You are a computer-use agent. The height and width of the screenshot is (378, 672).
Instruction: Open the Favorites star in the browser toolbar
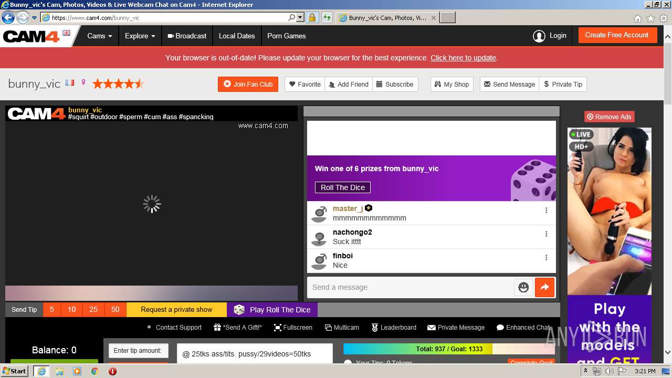[x=650, y=18]
